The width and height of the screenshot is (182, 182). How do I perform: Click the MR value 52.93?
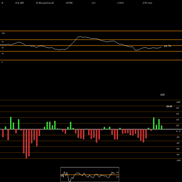(169, 106)
